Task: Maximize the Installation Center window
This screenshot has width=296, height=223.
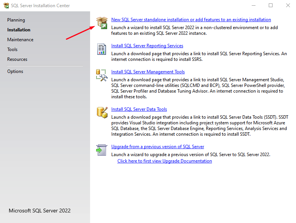Action: pos(271,5)
